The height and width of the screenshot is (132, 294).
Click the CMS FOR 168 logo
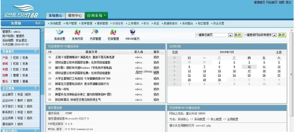click(x=21, y=11)
